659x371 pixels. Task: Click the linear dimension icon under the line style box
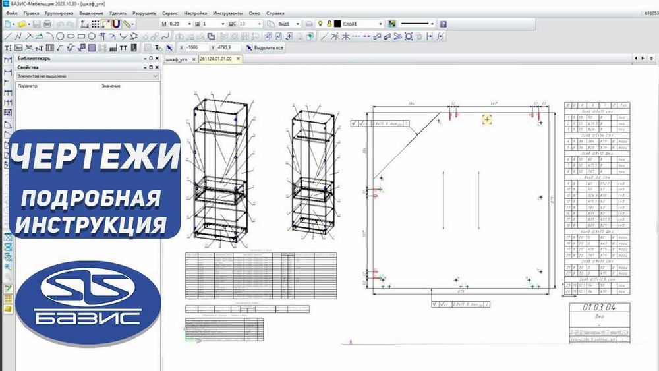tap(429, 36)
